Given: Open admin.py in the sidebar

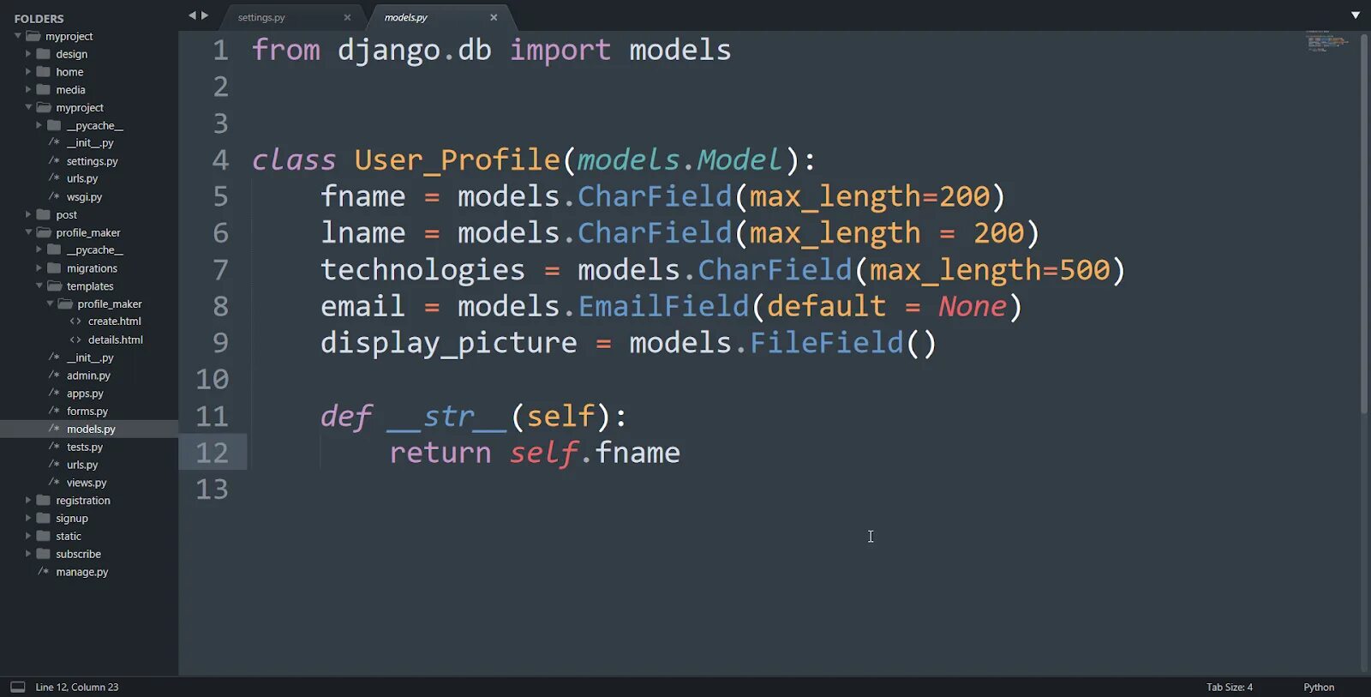Looking at the screenshot, I should pos(88,376).
